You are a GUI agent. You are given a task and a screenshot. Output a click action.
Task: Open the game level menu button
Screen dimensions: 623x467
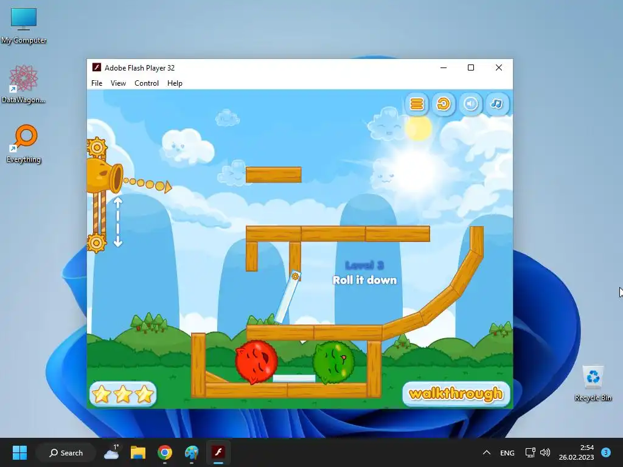(417, 104)
